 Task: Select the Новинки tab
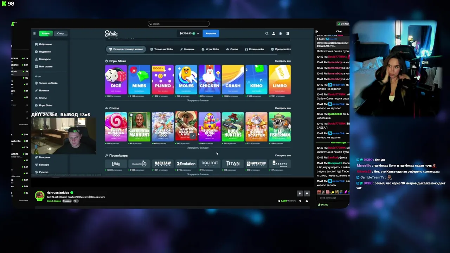(x=187, y=49)
